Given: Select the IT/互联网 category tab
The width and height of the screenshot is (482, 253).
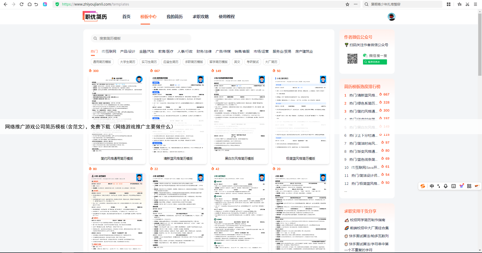Looking at the screenshot, I should (109, 51).
